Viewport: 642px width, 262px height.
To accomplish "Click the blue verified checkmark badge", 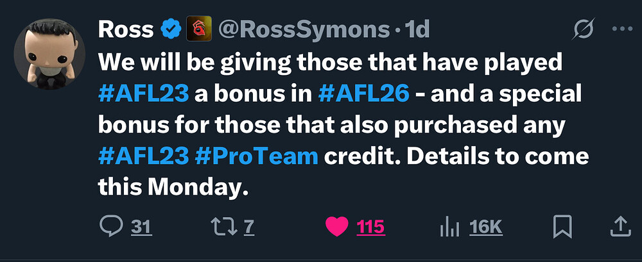I will coord(171,29).
